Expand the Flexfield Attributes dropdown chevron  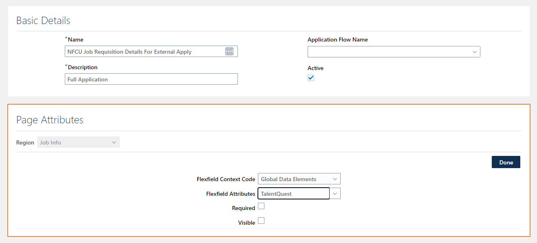coord(335,193)
